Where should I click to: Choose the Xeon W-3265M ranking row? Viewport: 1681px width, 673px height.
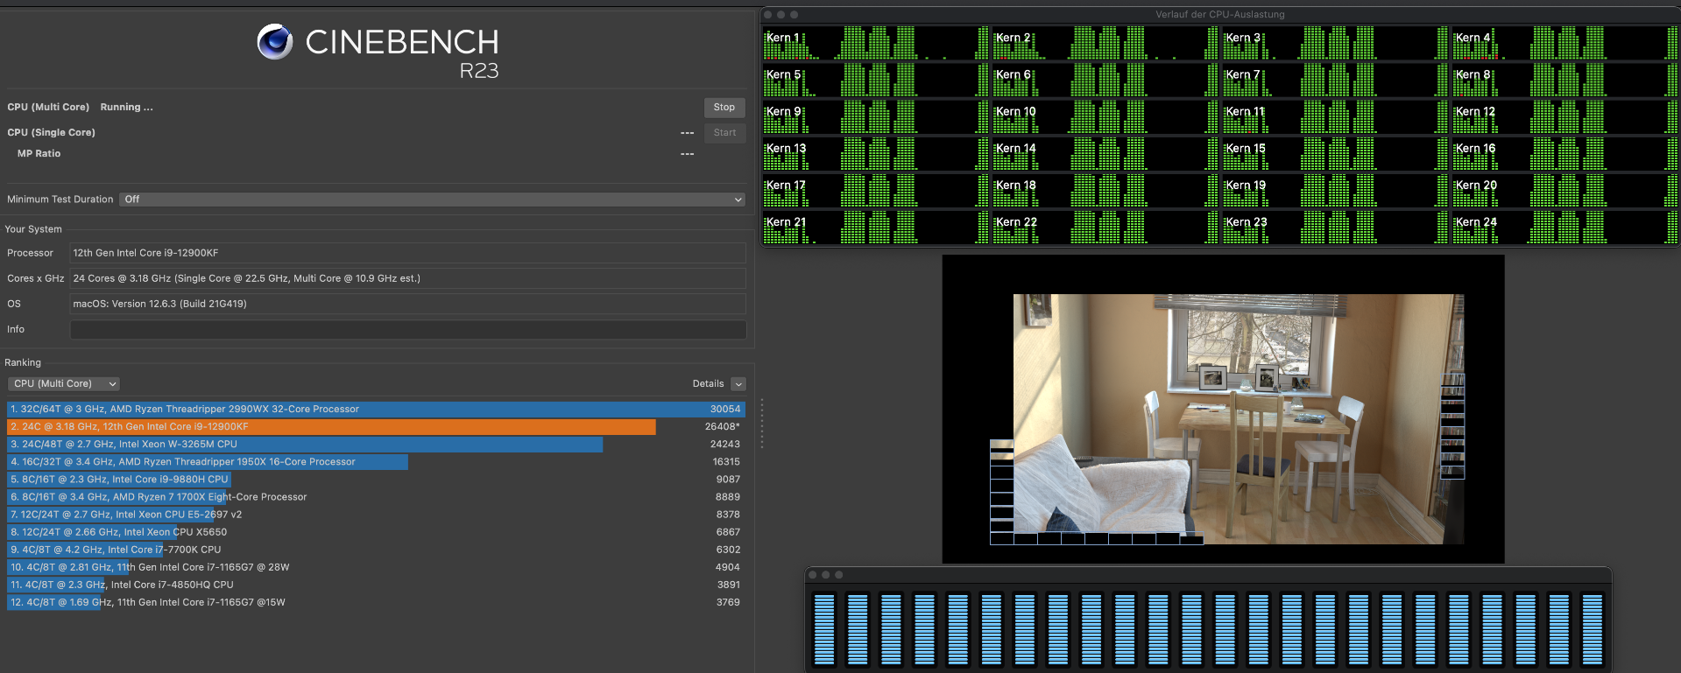[305, 445]
